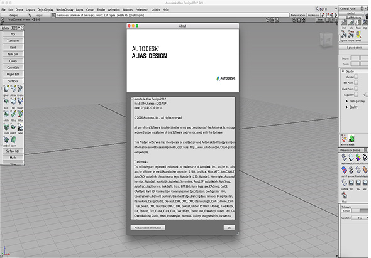Toggle the CV/Hull display checkbox
The height and width of the screenshot is (258, 371).
(356, 77)
